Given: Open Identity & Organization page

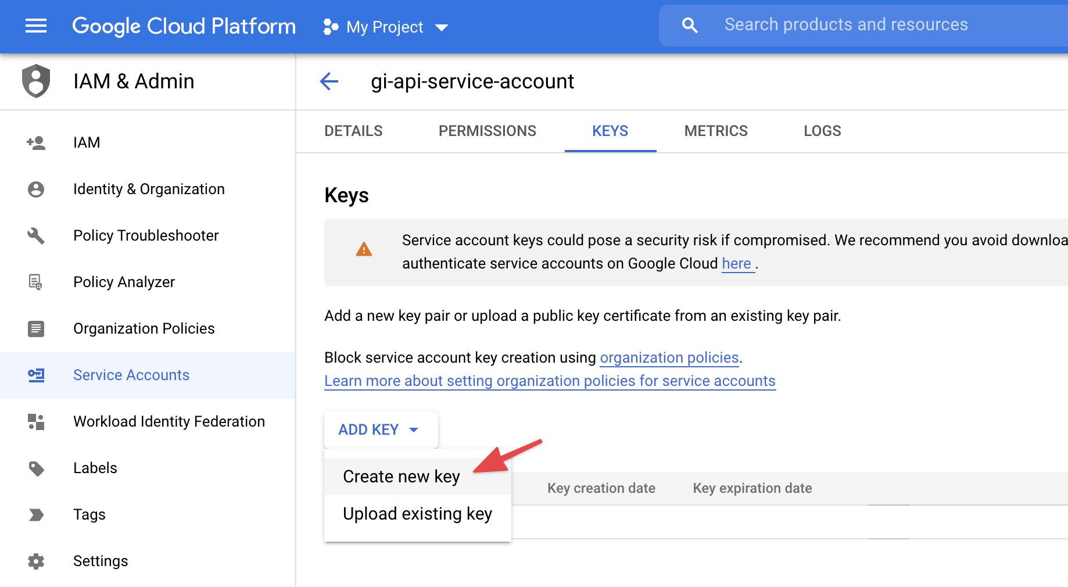Looking at the screenshot, I should pos(148,189).
